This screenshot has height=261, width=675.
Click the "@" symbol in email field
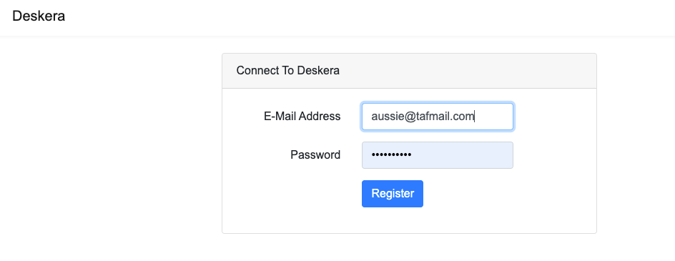click(409, 117)
